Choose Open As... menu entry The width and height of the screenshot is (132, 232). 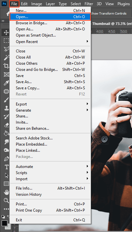(50, 29)
